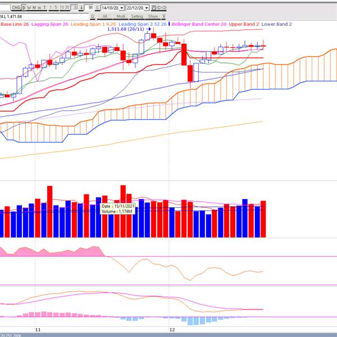Screen dimensions: 337x337
Task: Switch to M monthly period
Action: click(x=34, y=7)
